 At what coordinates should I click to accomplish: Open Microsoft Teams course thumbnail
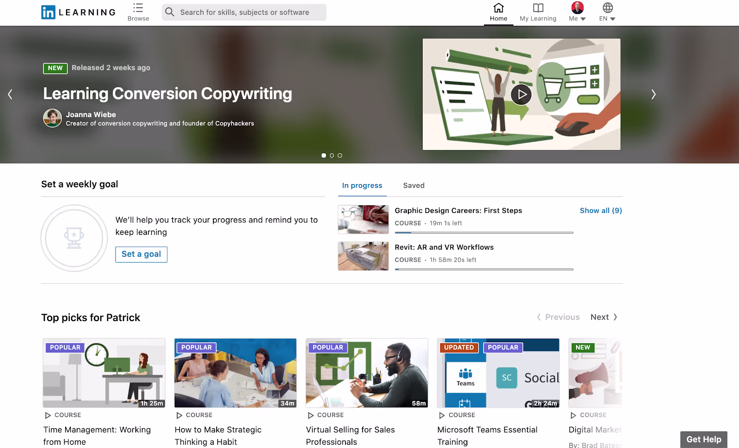(498, 373)
